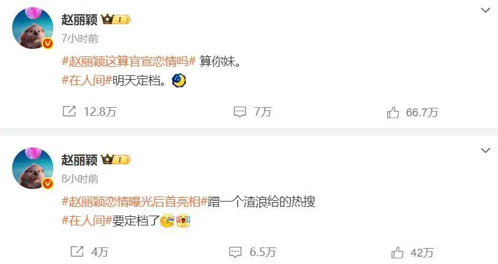
Task: Click the repost icon on the first post
Action: [69, 111]
